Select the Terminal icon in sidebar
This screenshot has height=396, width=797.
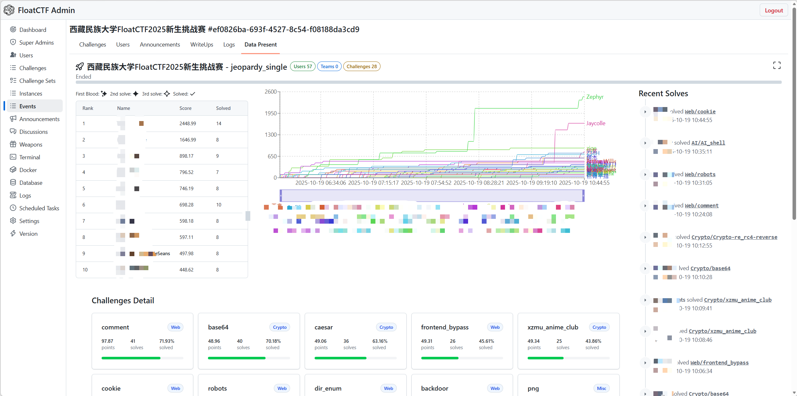pyautogui.click(x=13, y=157)
